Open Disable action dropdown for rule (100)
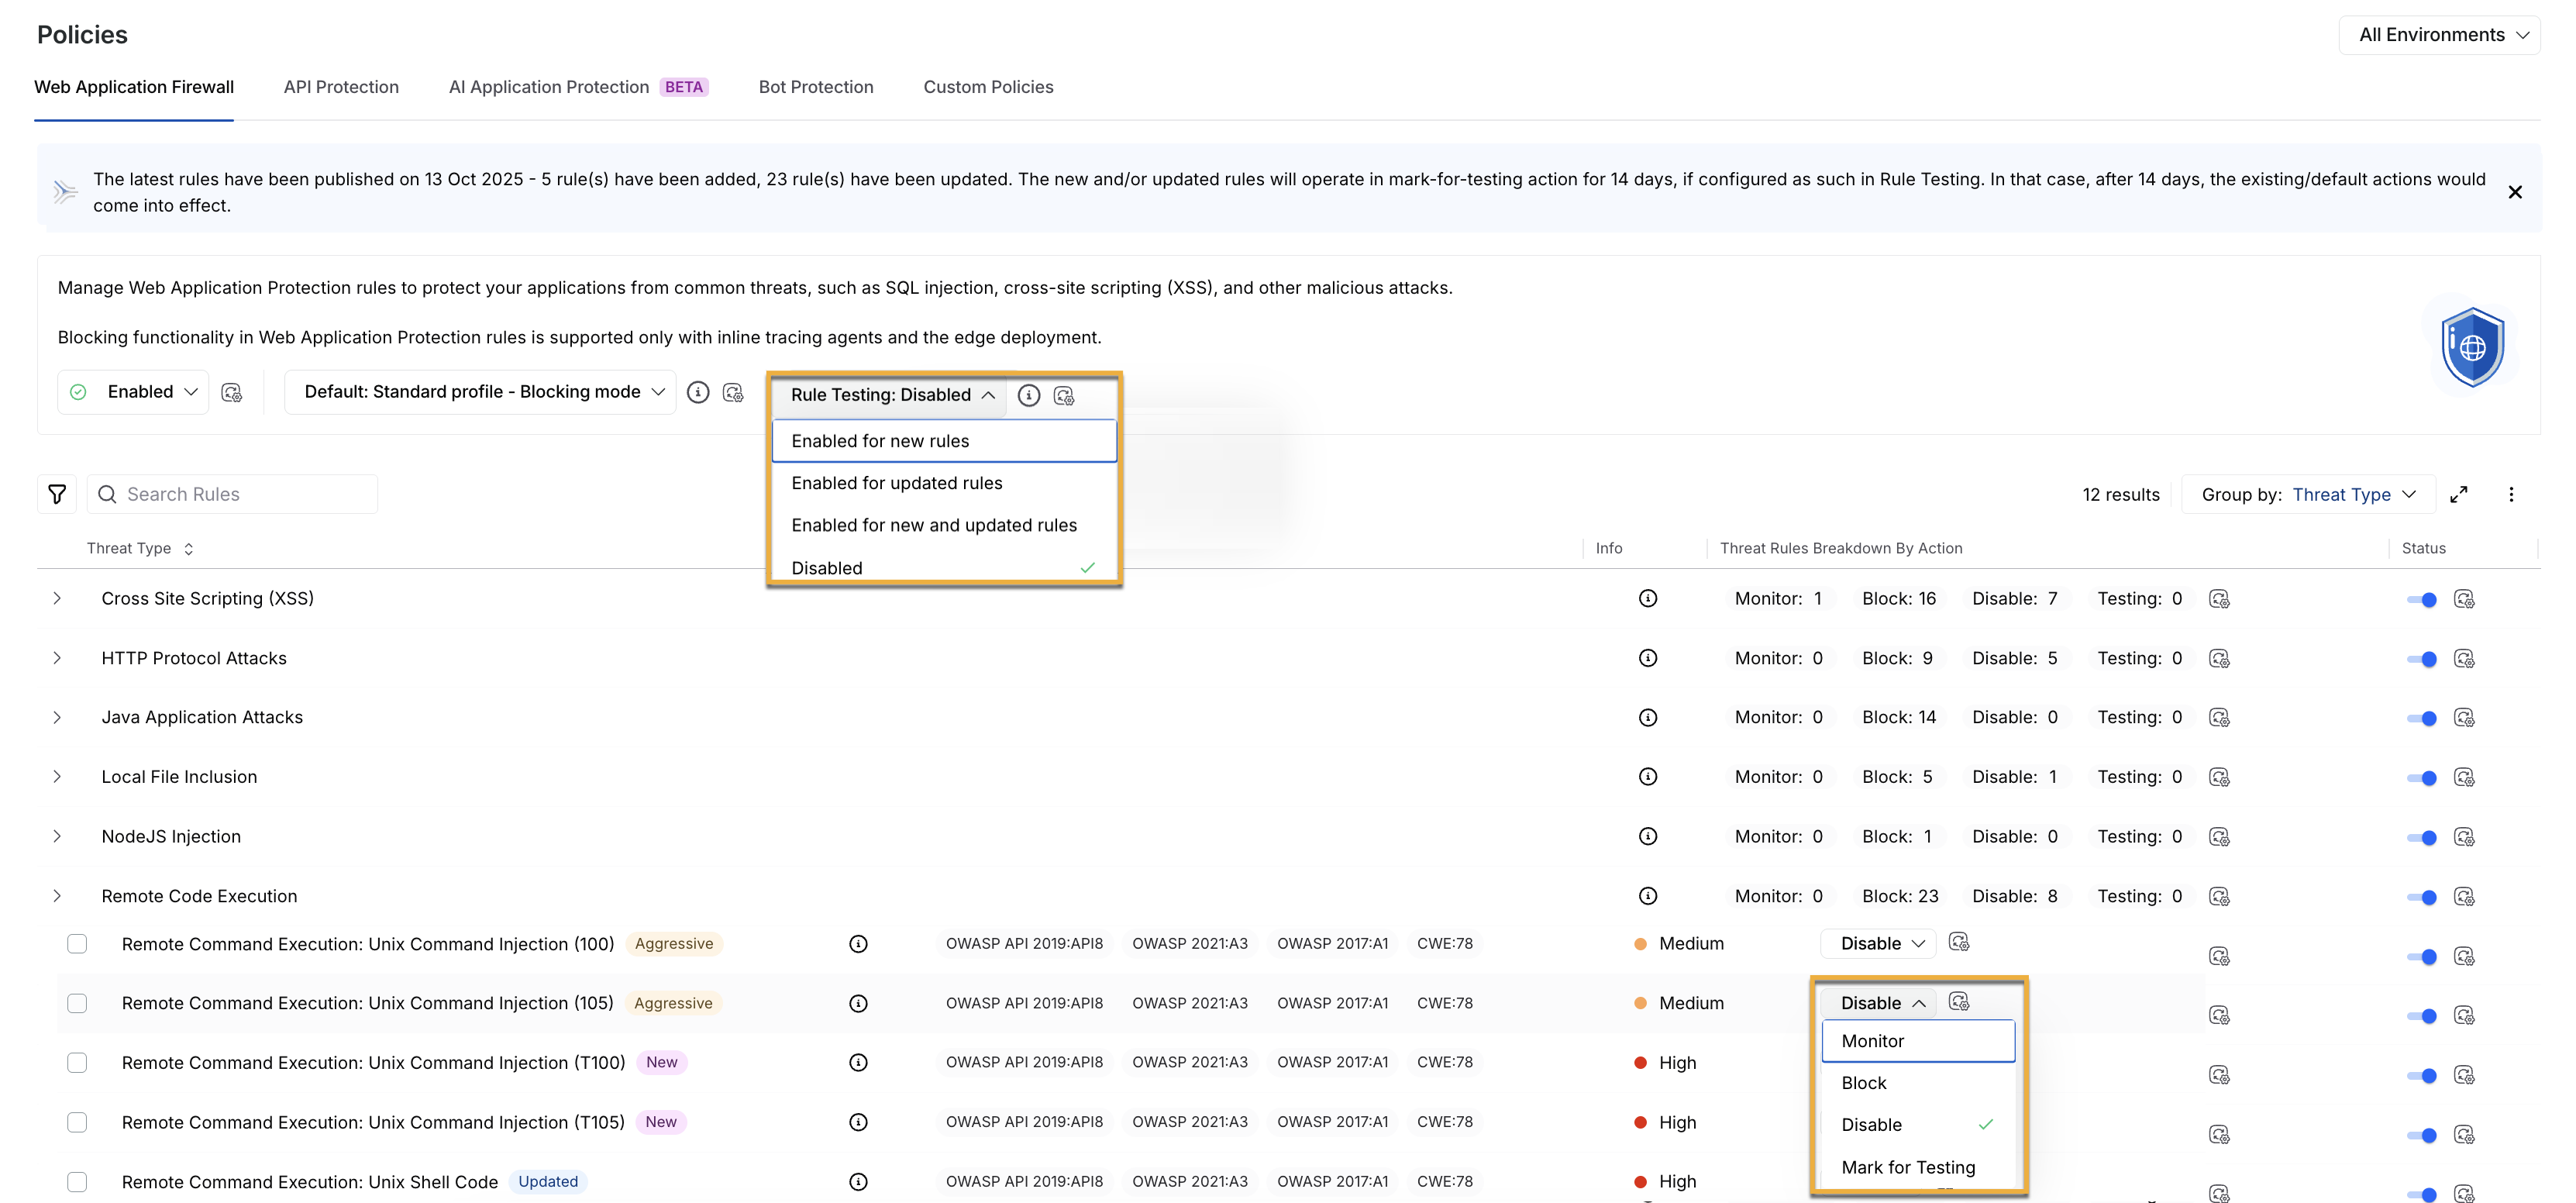Viewport: 2576px width, 1203px height. coord(1878,944)
